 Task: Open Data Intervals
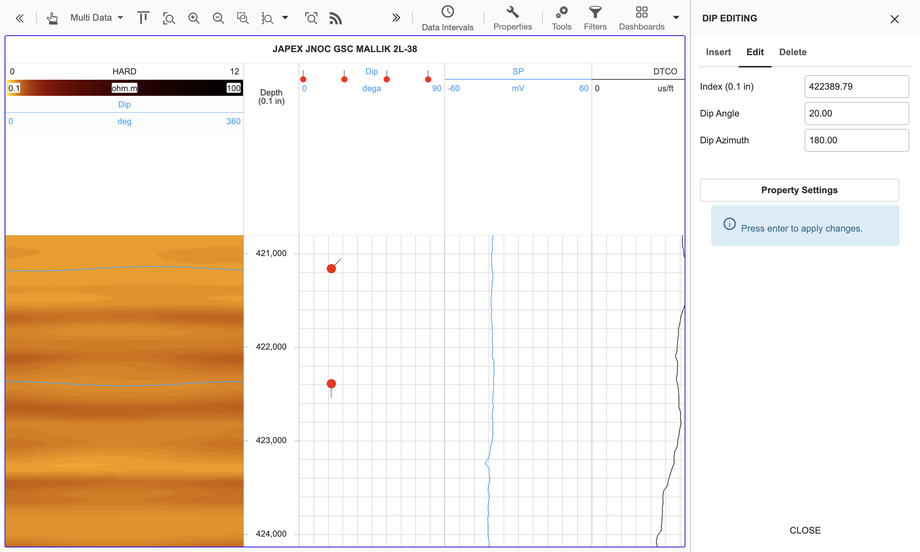coord(448,18)
